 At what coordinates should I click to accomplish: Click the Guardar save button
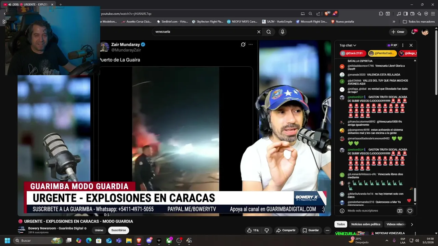tap(311, 230)
